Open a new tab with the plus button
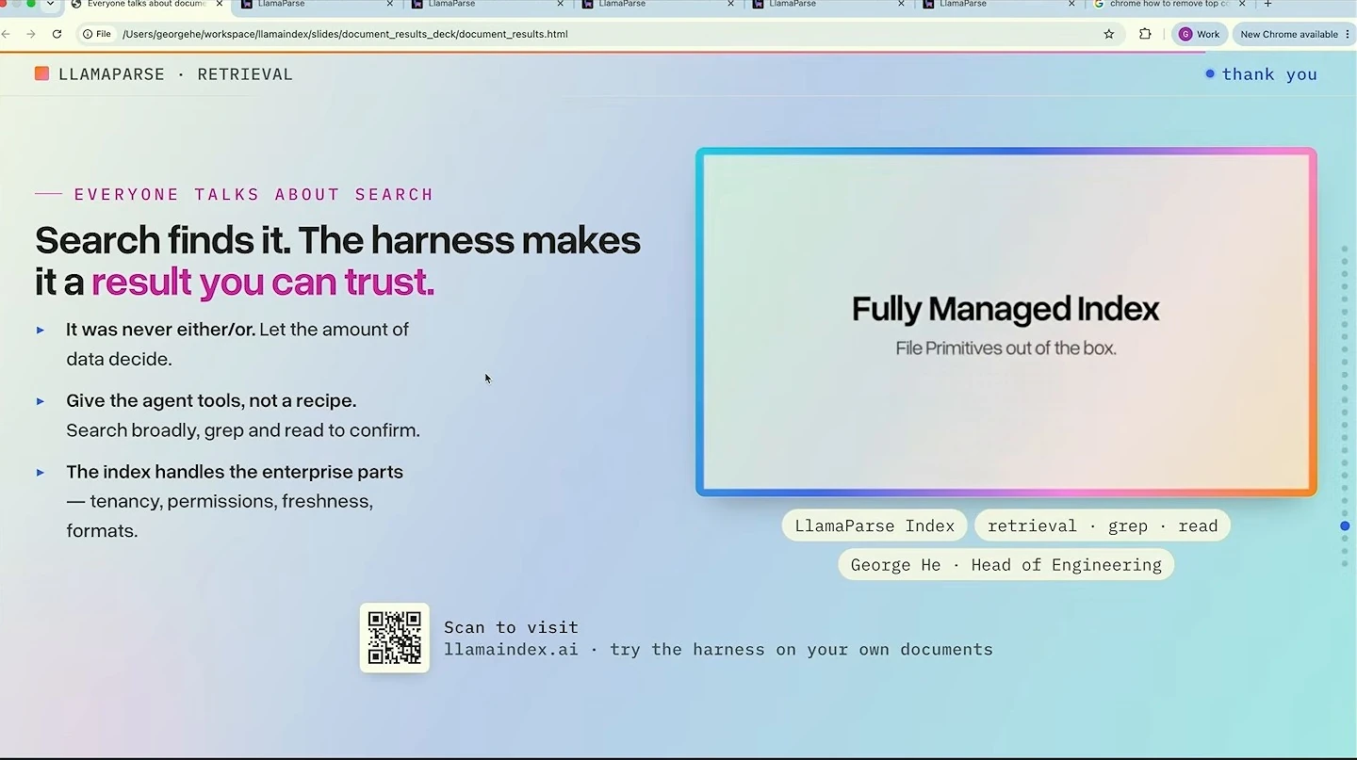The height and width of the screenshot is (760, 1357). (1267, 5)
